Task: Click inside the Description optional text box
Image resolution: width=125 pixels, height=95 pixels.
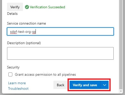Action: (60, 53)
